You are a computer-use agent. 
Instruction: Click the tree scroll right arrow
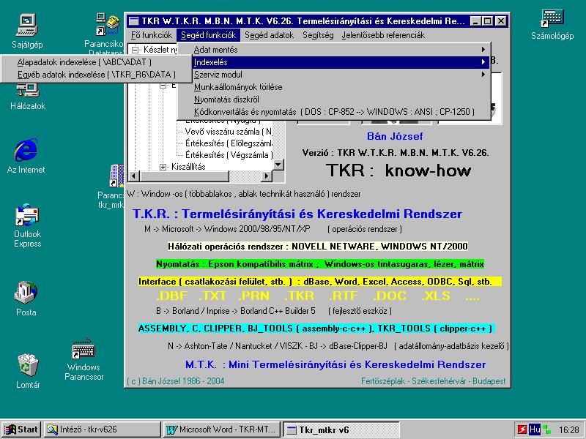point(266,176)
